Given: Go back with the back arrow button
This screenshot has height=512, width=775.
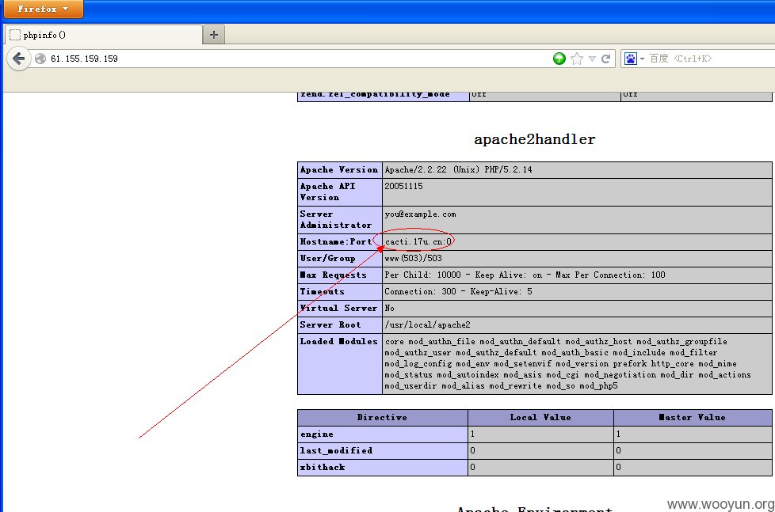Looking at the screenshot, I should coord(19,59).
